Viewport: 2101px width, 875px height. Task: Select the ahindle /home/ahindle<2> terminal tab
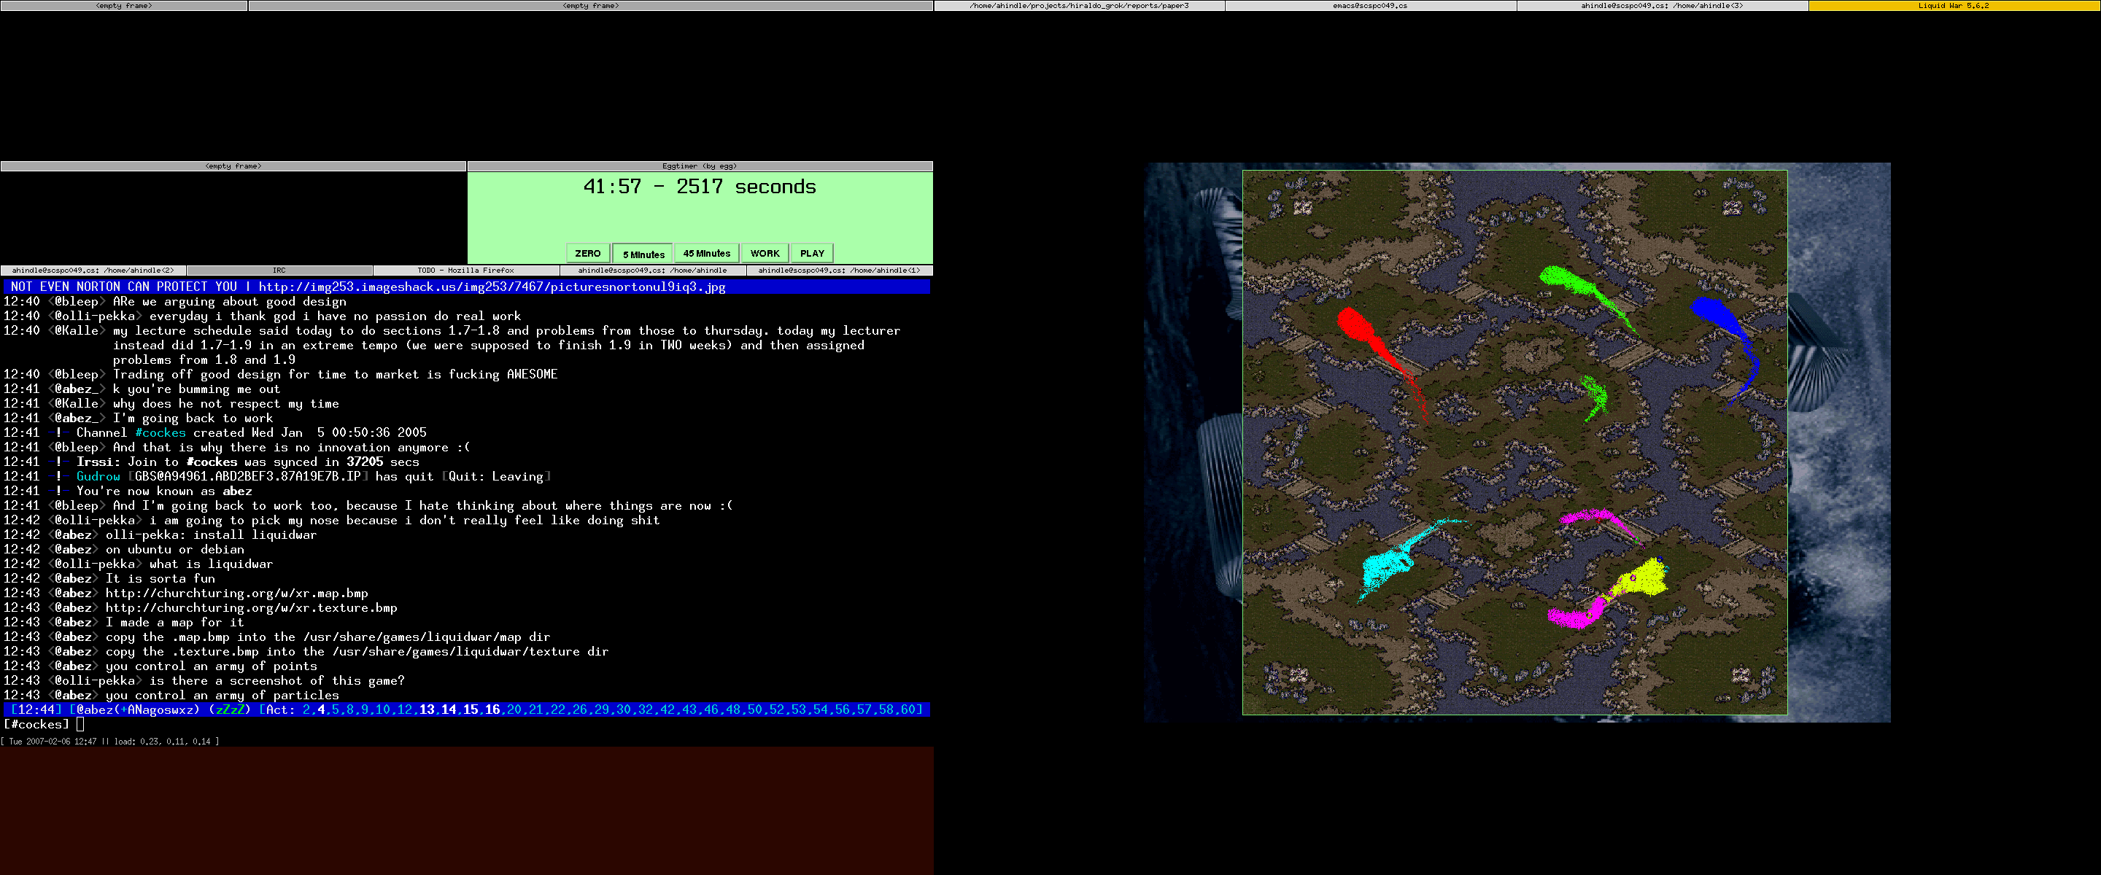click(x=93, y=270)
